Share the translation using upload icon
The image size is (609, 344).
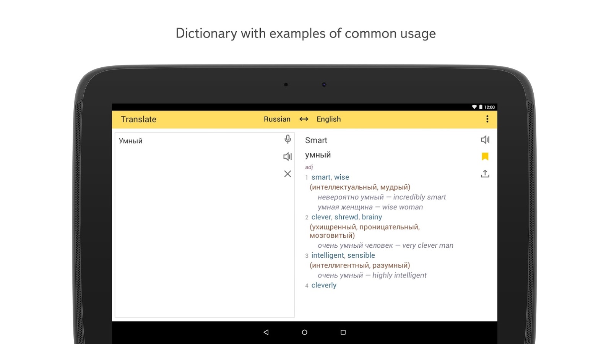(x=485, y=174)
